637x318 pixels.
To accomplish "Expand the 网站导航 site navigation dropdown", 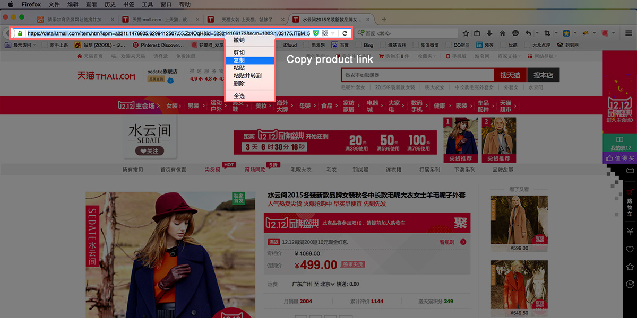I will [544, 56].
